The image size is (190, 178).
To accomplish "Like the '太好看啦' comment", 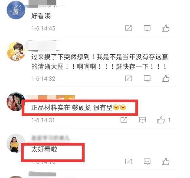I will [166, 161].
